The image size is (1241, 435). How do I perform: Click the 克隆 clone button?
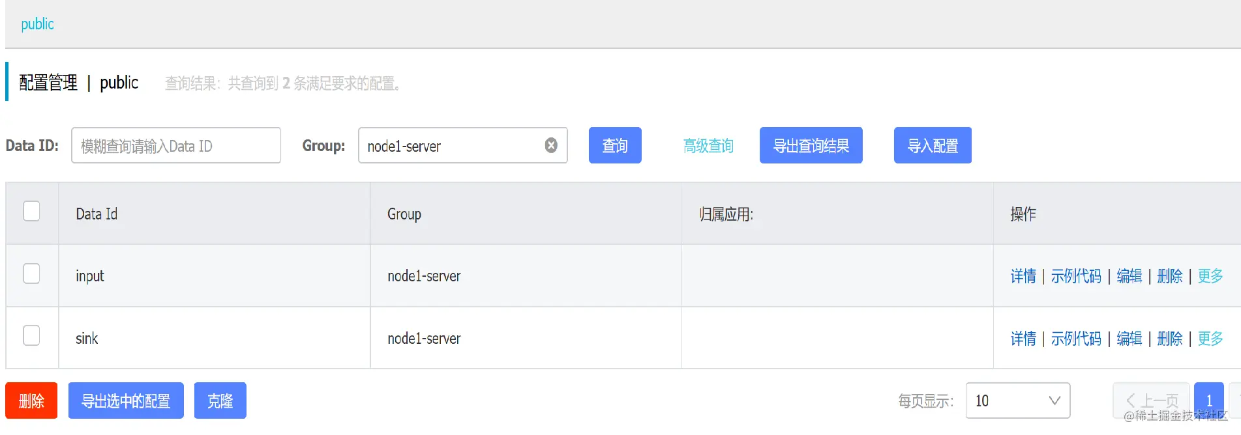[220, 400]
